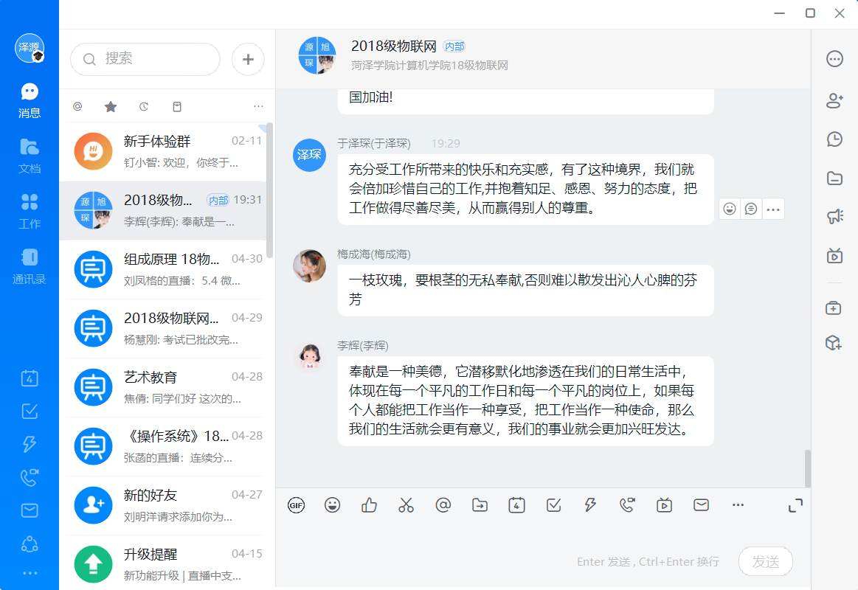Image resolution: width=858 pixels, height=590 pixels.
Task: Open the GIF picker in message toolbar
Action: 296,505
